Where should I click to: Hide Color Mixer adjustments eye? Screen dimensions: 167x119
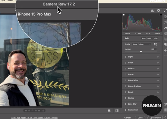pyautogui.click(x=158, y=80)
